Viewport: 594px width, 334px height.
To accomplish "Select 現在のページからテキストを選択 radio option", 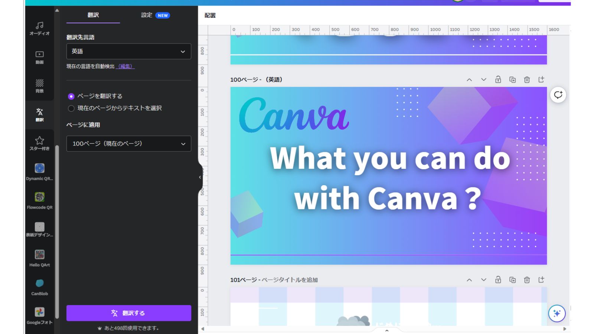I will [71, 108].
